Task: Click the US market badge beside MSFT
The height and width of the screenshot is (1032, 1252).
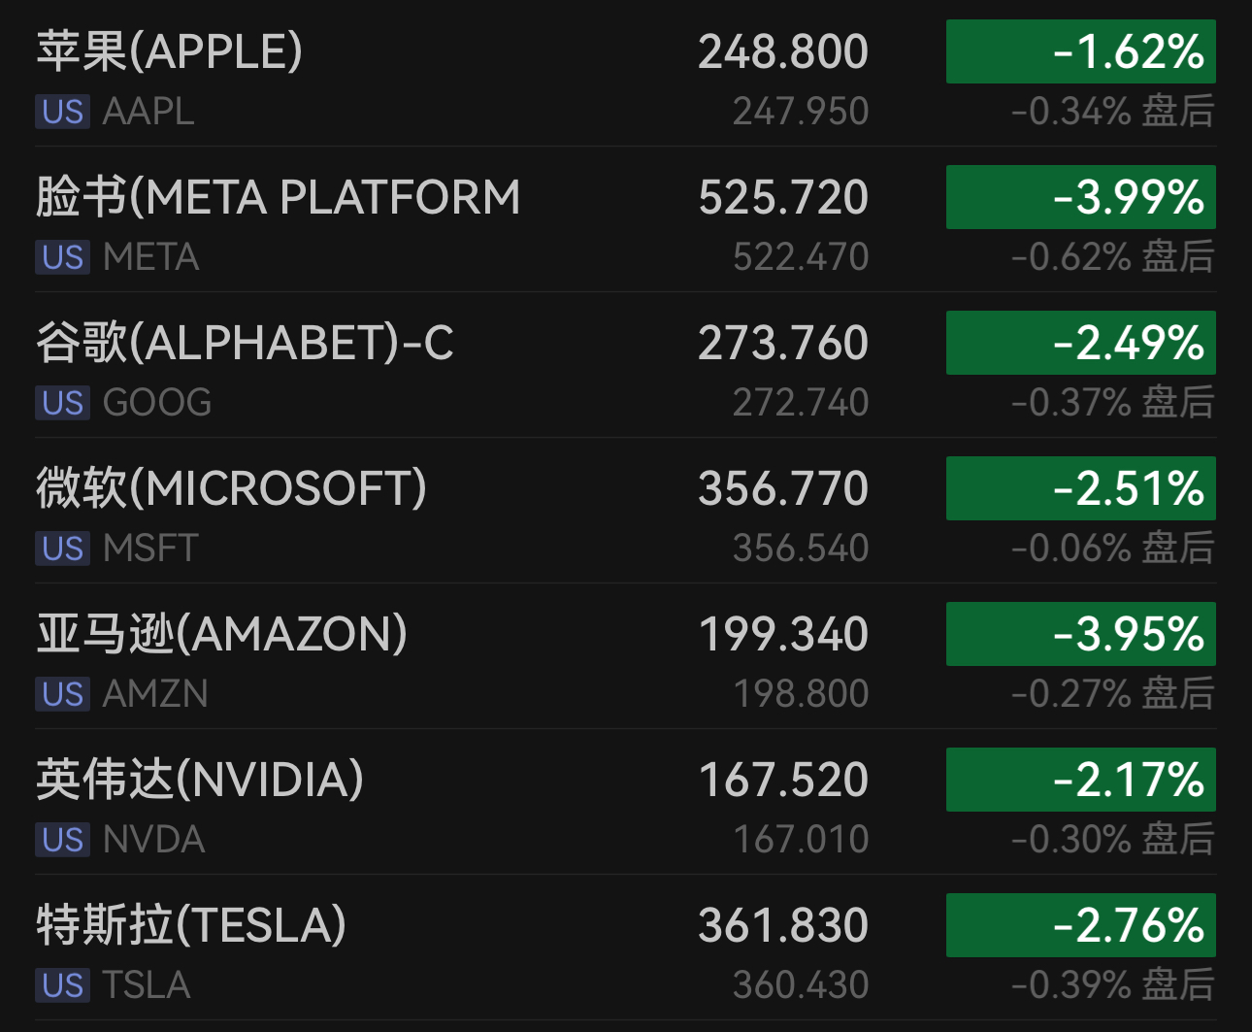Action: 63,549
